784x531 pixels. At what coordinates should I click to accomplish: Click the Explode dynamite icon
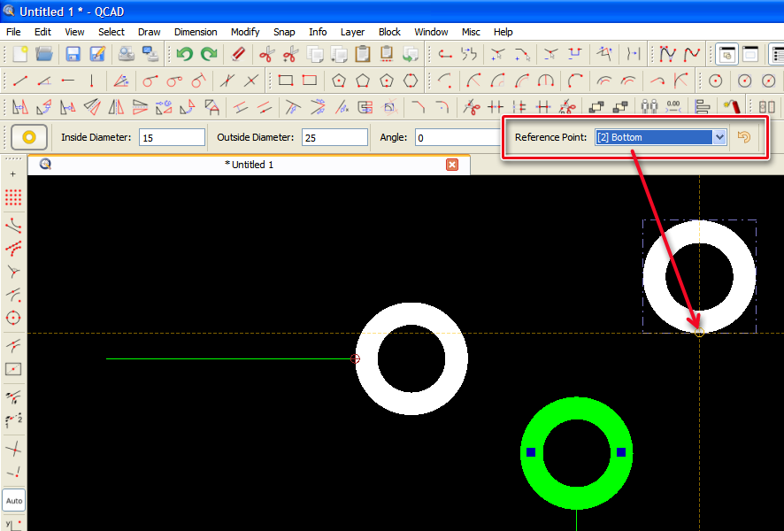(x=732, y=107)
